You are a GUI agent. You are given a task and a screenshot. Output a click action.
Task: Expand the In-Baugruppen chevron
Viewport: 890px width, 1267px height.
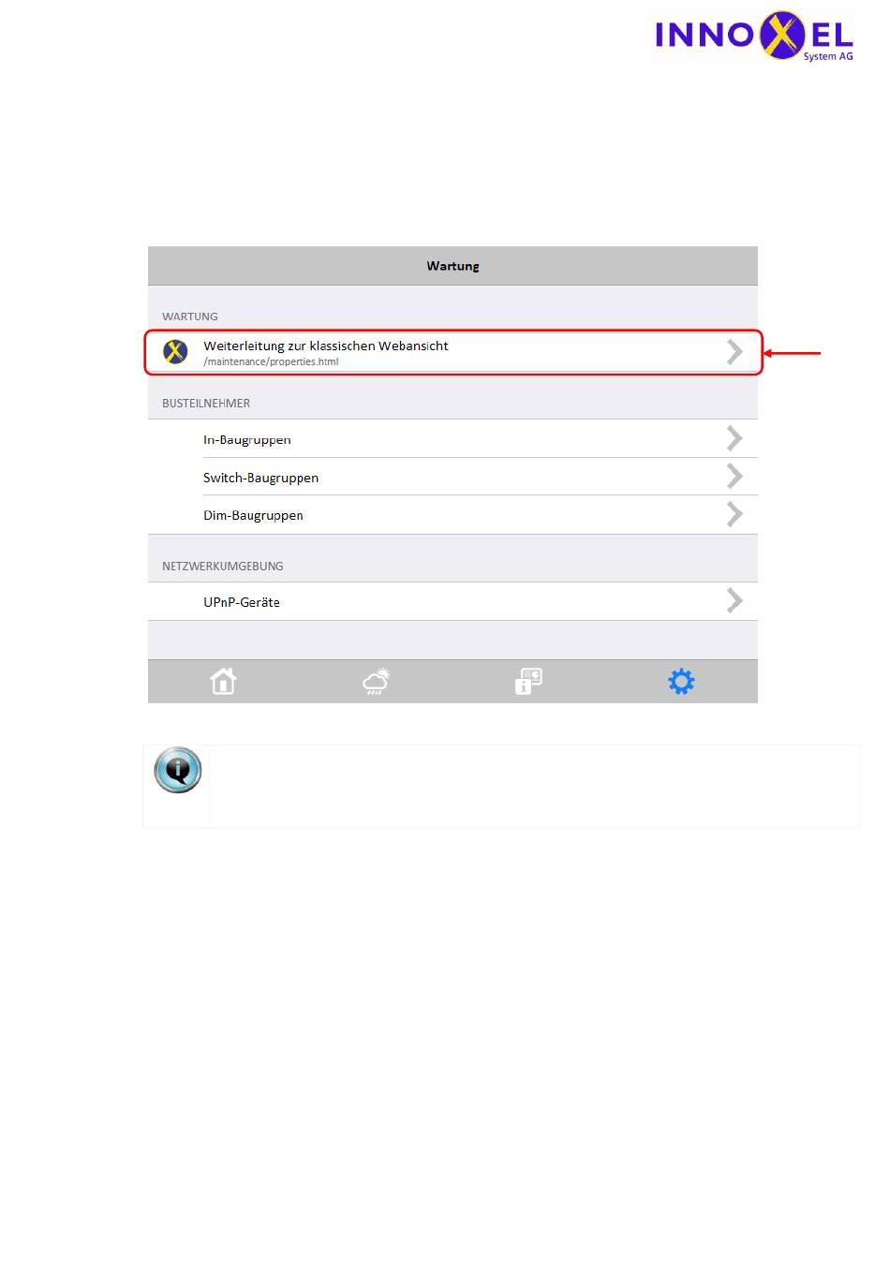pyautogui.click(x=734, y=438)
